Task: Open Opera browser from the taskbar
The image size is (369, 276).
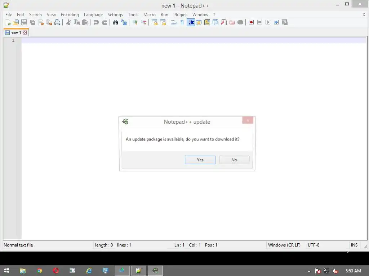Action: (x=56, y=271)
